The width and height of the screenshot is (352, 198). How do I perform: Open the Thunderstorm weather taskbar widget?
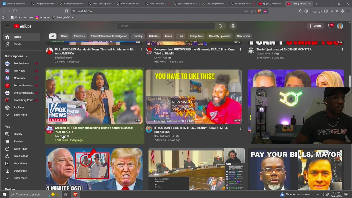coord(296,194)
